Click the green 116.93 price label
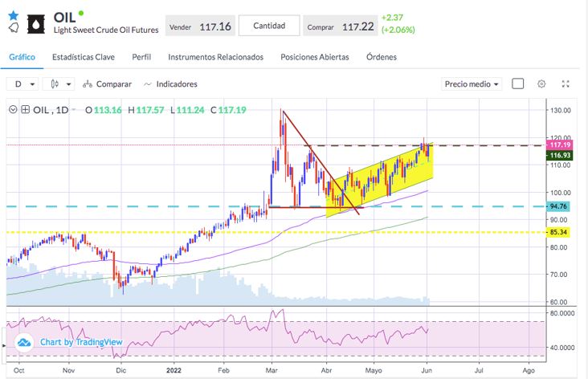This screenshot has width=588, height=391. point(560,155)
